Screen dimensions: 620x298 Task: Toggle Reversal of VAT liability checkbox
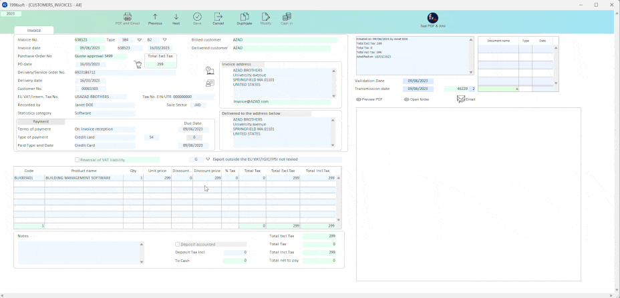click(77, 160)
